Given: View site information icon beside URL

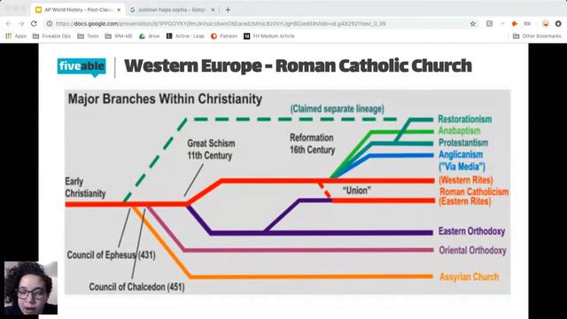Looking at the screenshot, I should [x=50, y=24].
